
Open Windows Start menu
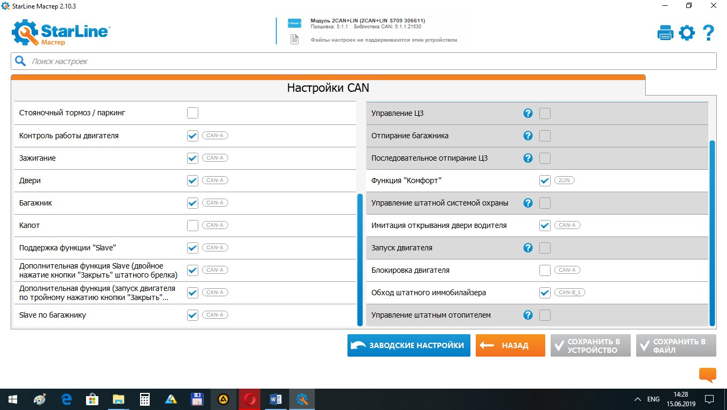tap(12, 399)
